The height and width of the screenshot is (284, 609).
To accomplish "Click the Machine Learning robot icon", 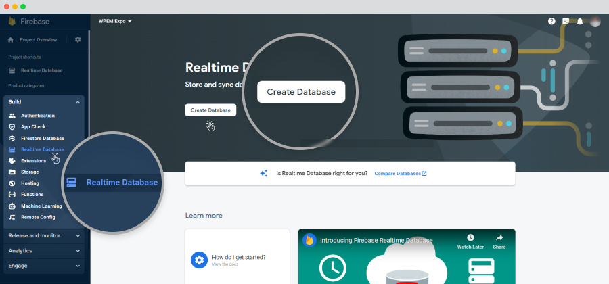I will click(x=12, y=206).
